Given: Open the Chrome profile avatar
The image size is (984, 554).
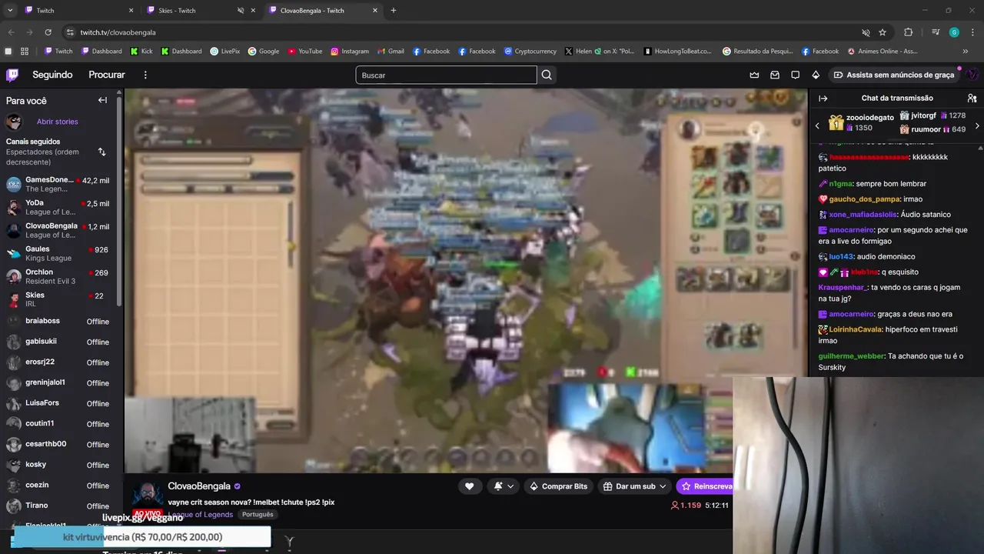Looking at the screenshot, I should pos(954,32).
